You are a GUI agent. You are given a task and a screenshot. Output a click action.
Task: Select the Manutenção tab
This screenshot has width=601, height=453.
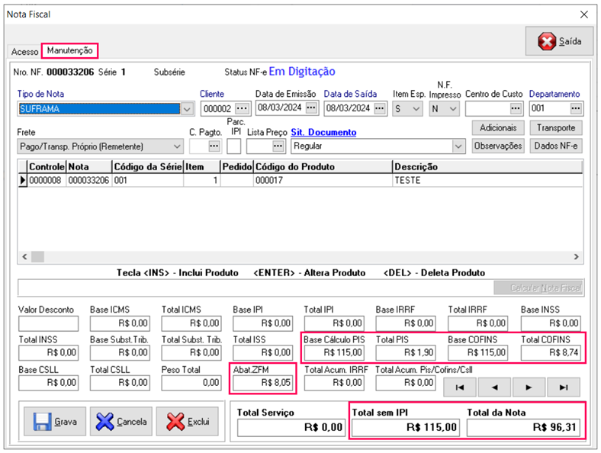tap(70, 50)
